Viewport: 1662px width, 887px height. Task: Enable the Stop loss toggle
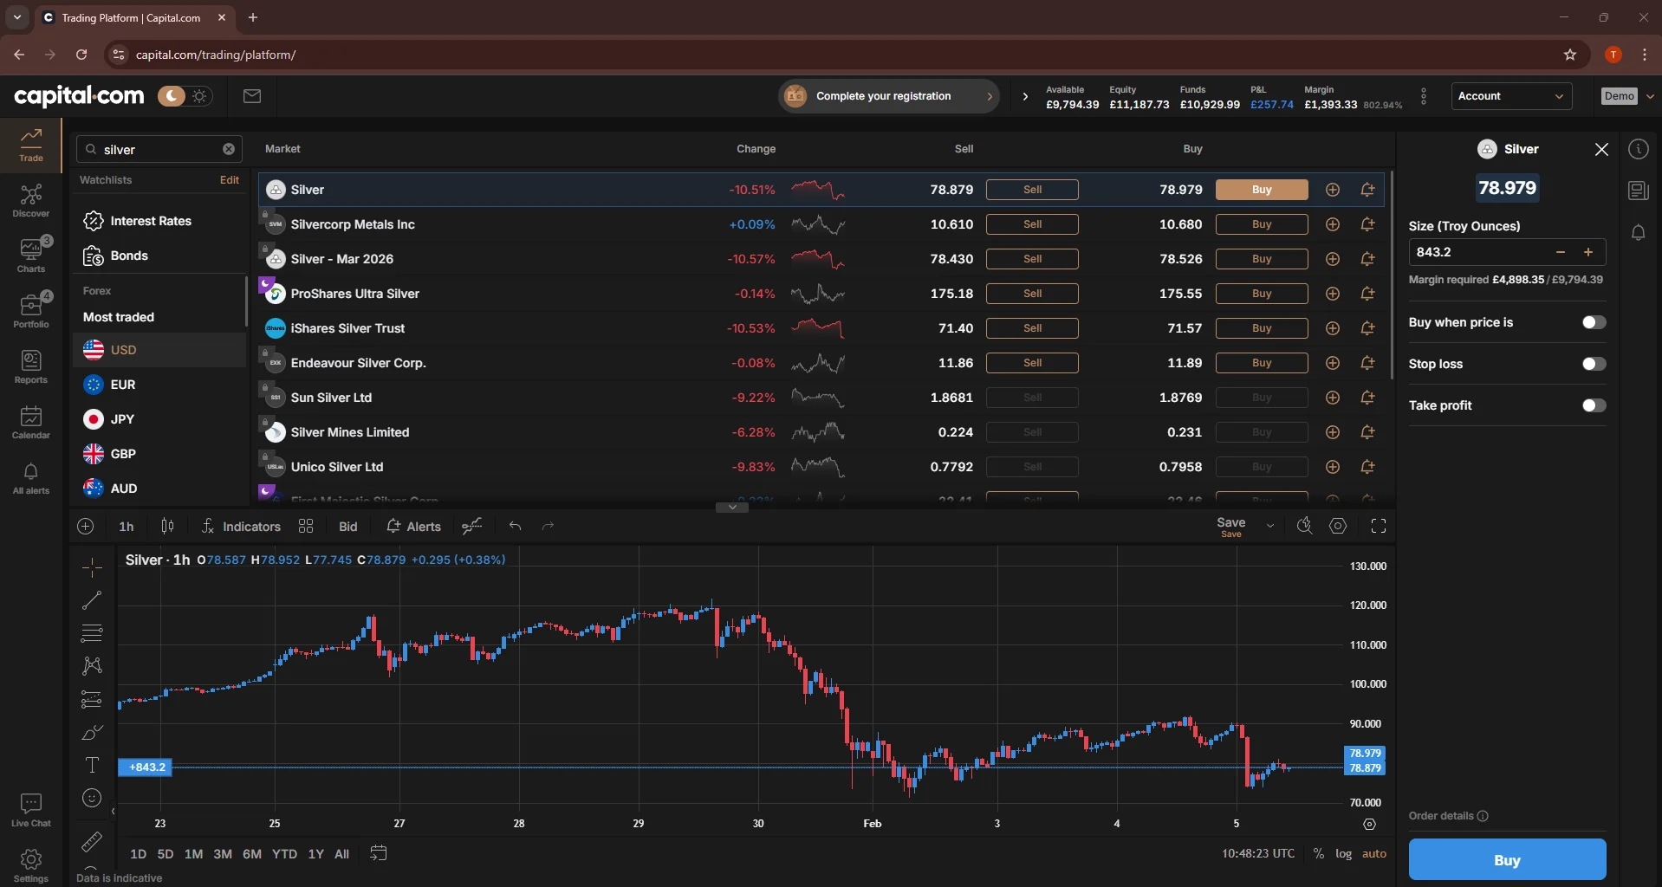point(1593,364)
